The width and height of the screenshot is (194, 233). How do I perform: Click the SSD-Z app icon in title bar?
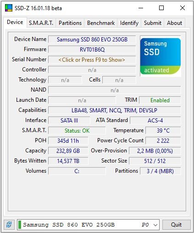(9, 8)
